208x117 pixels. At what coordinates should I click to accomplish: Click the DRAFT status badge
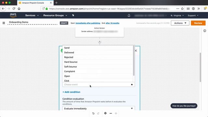pos(64,23)
